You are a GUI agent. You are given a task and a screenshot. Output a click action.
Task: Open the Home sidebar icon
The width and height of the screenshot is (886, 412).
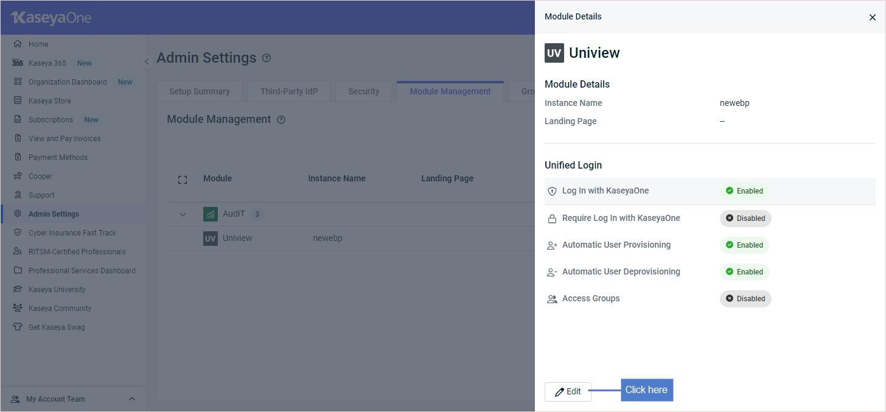pyautogui.click(x=18, y=44)
